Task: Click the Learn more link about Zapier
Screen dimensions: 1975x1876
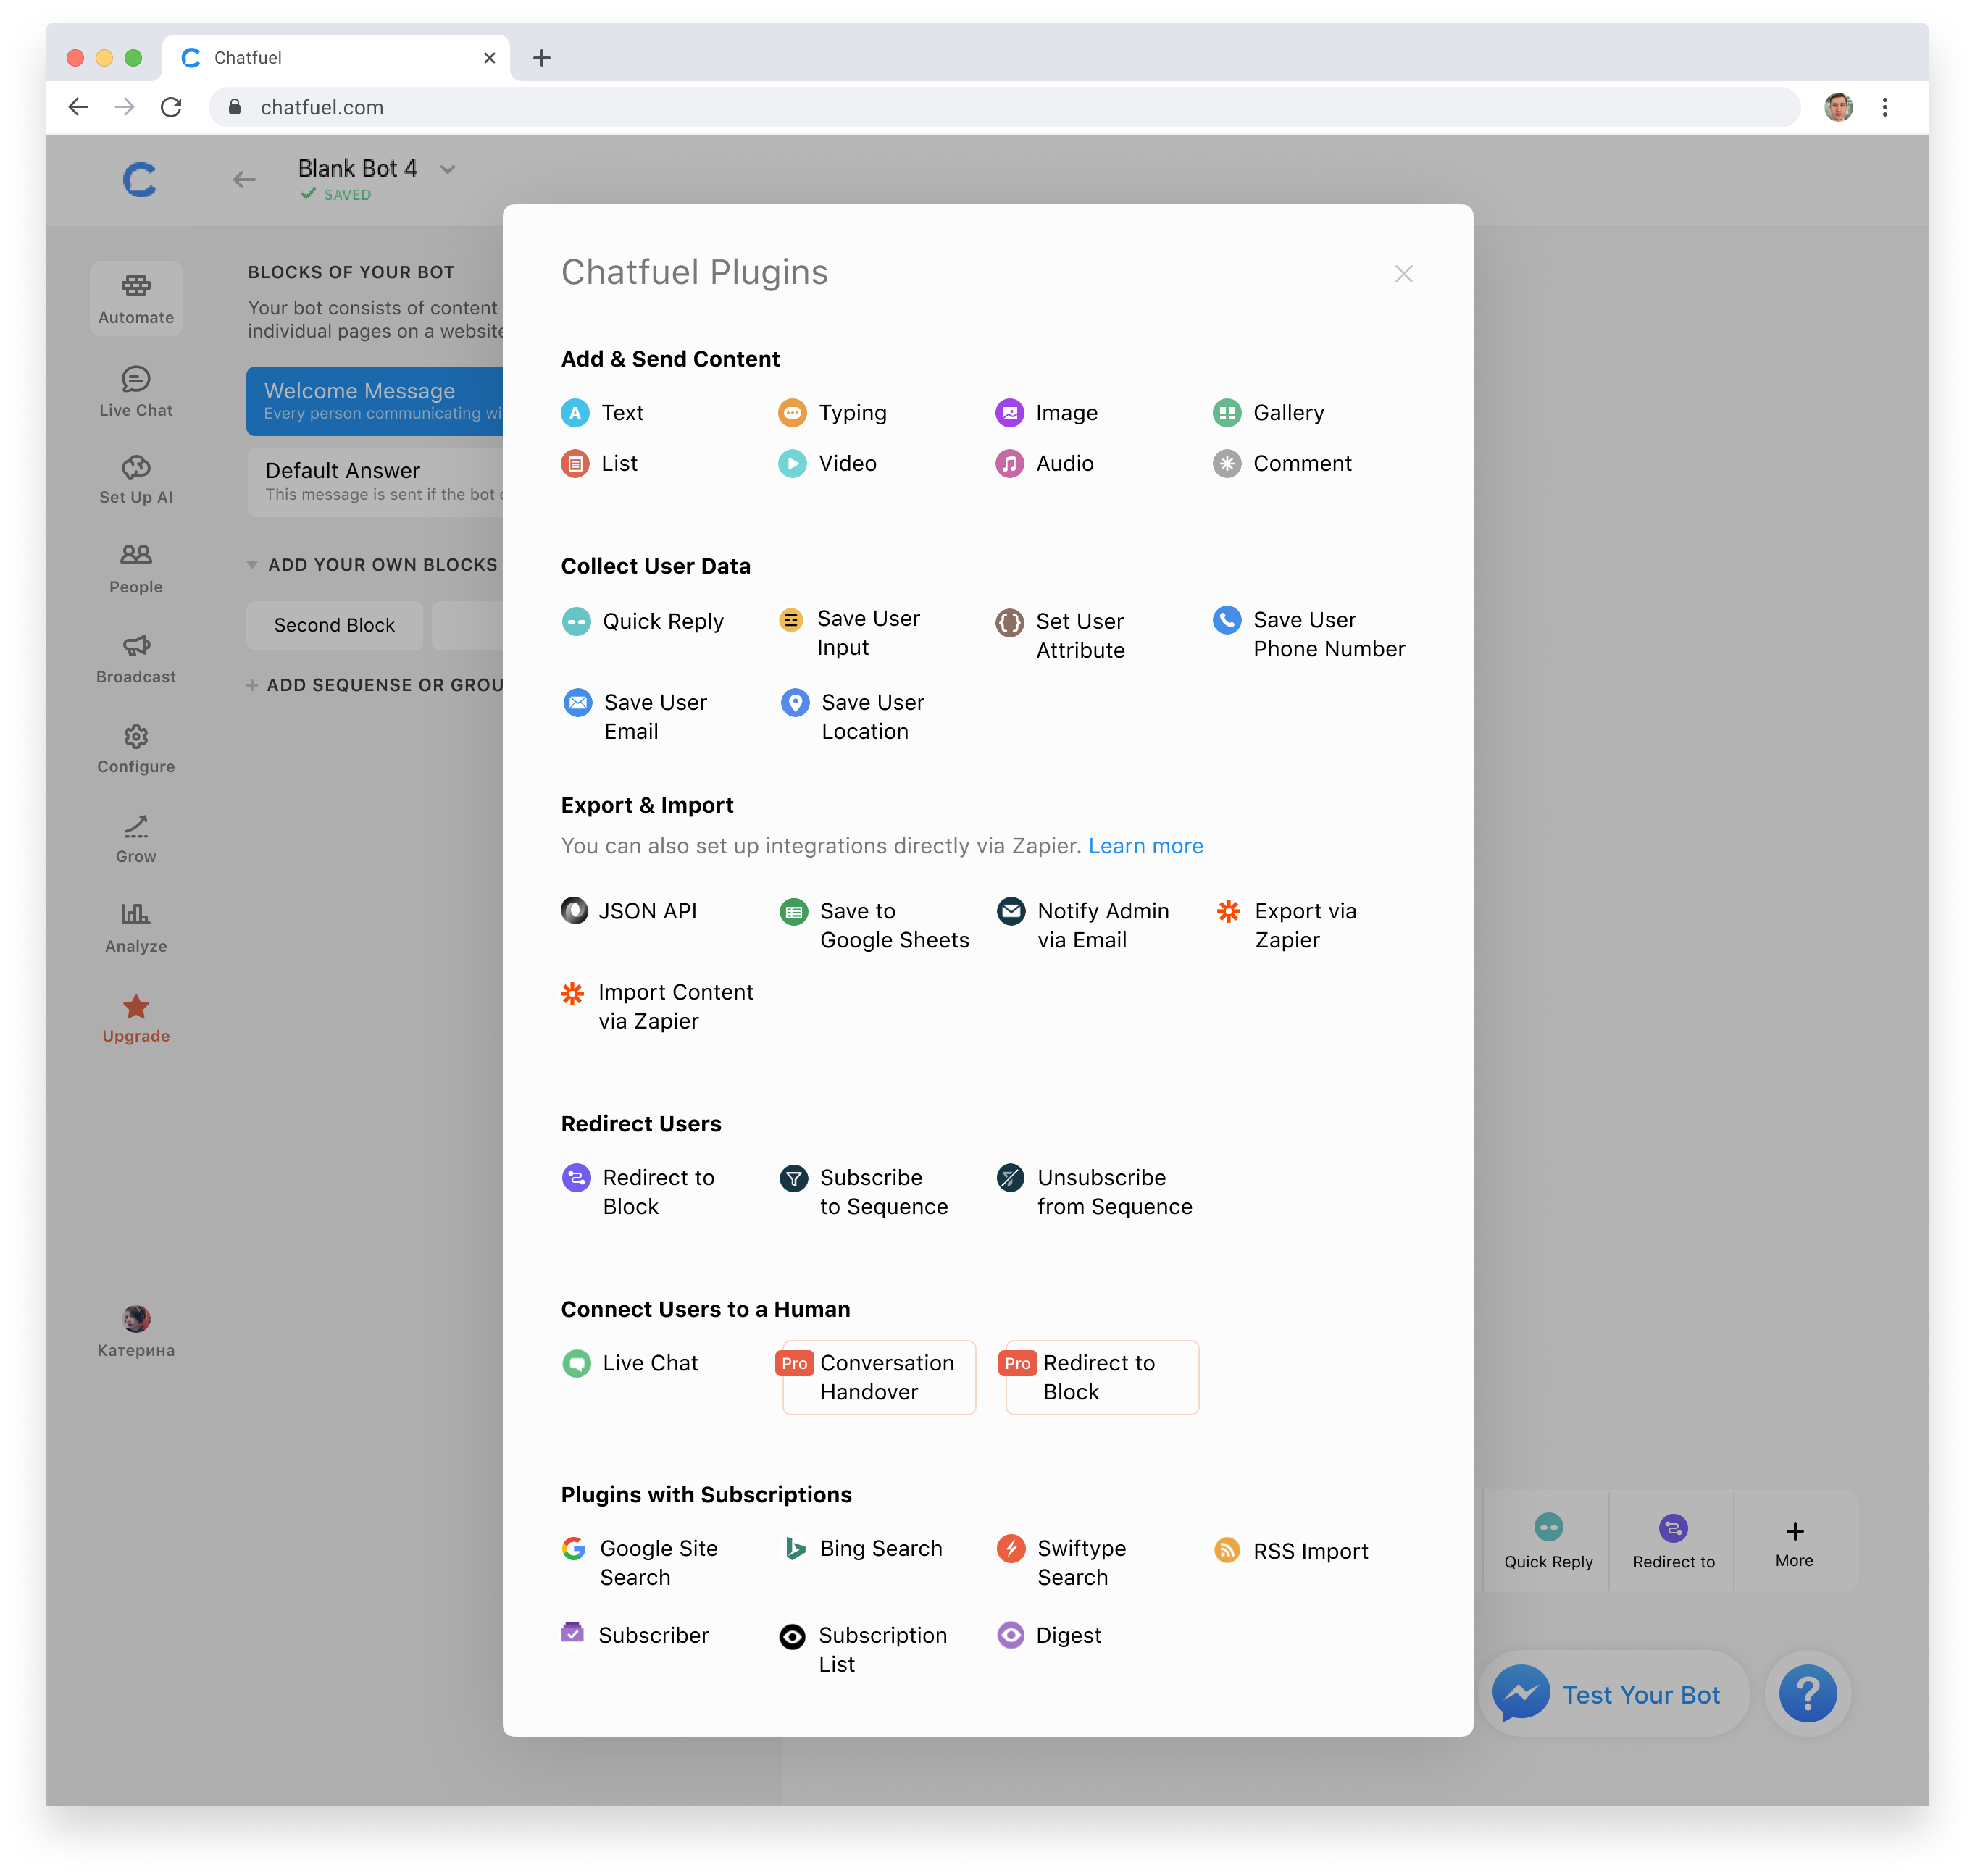Action: click(1145, 845)
